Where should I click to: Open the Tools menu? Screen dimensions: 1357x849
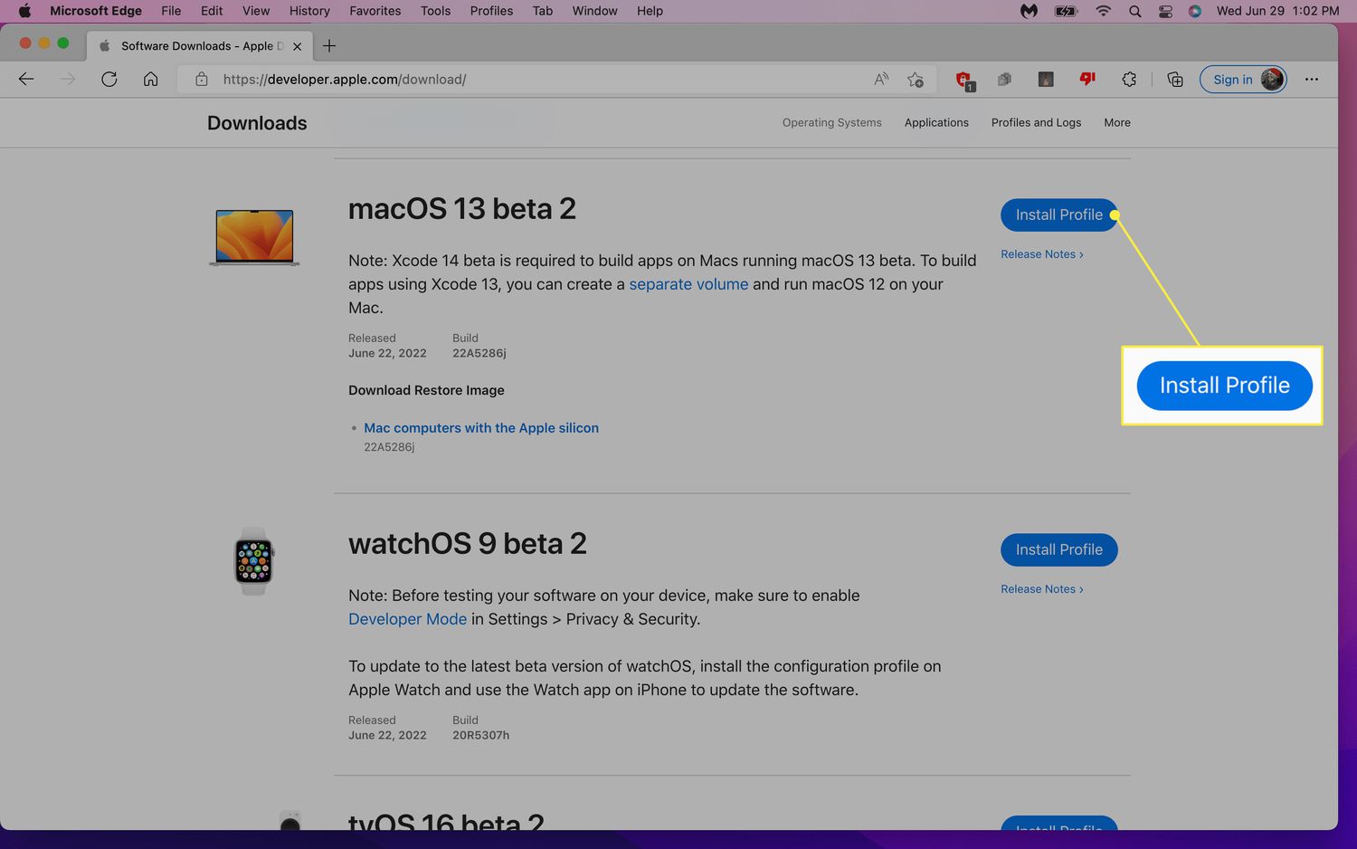tap(435, 11)
